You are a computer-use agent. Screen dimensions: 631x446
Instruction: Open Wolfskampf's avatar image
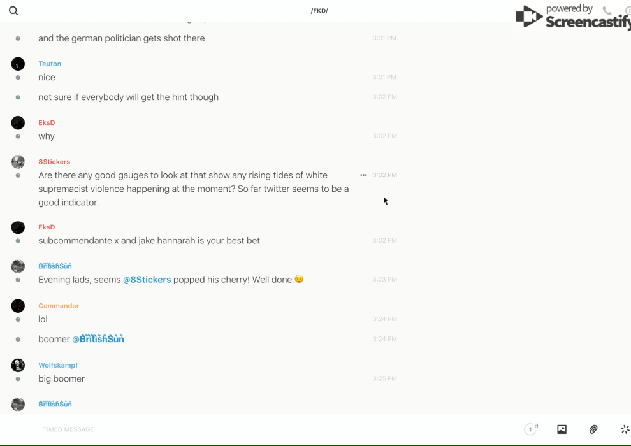[x=18, y=365]
